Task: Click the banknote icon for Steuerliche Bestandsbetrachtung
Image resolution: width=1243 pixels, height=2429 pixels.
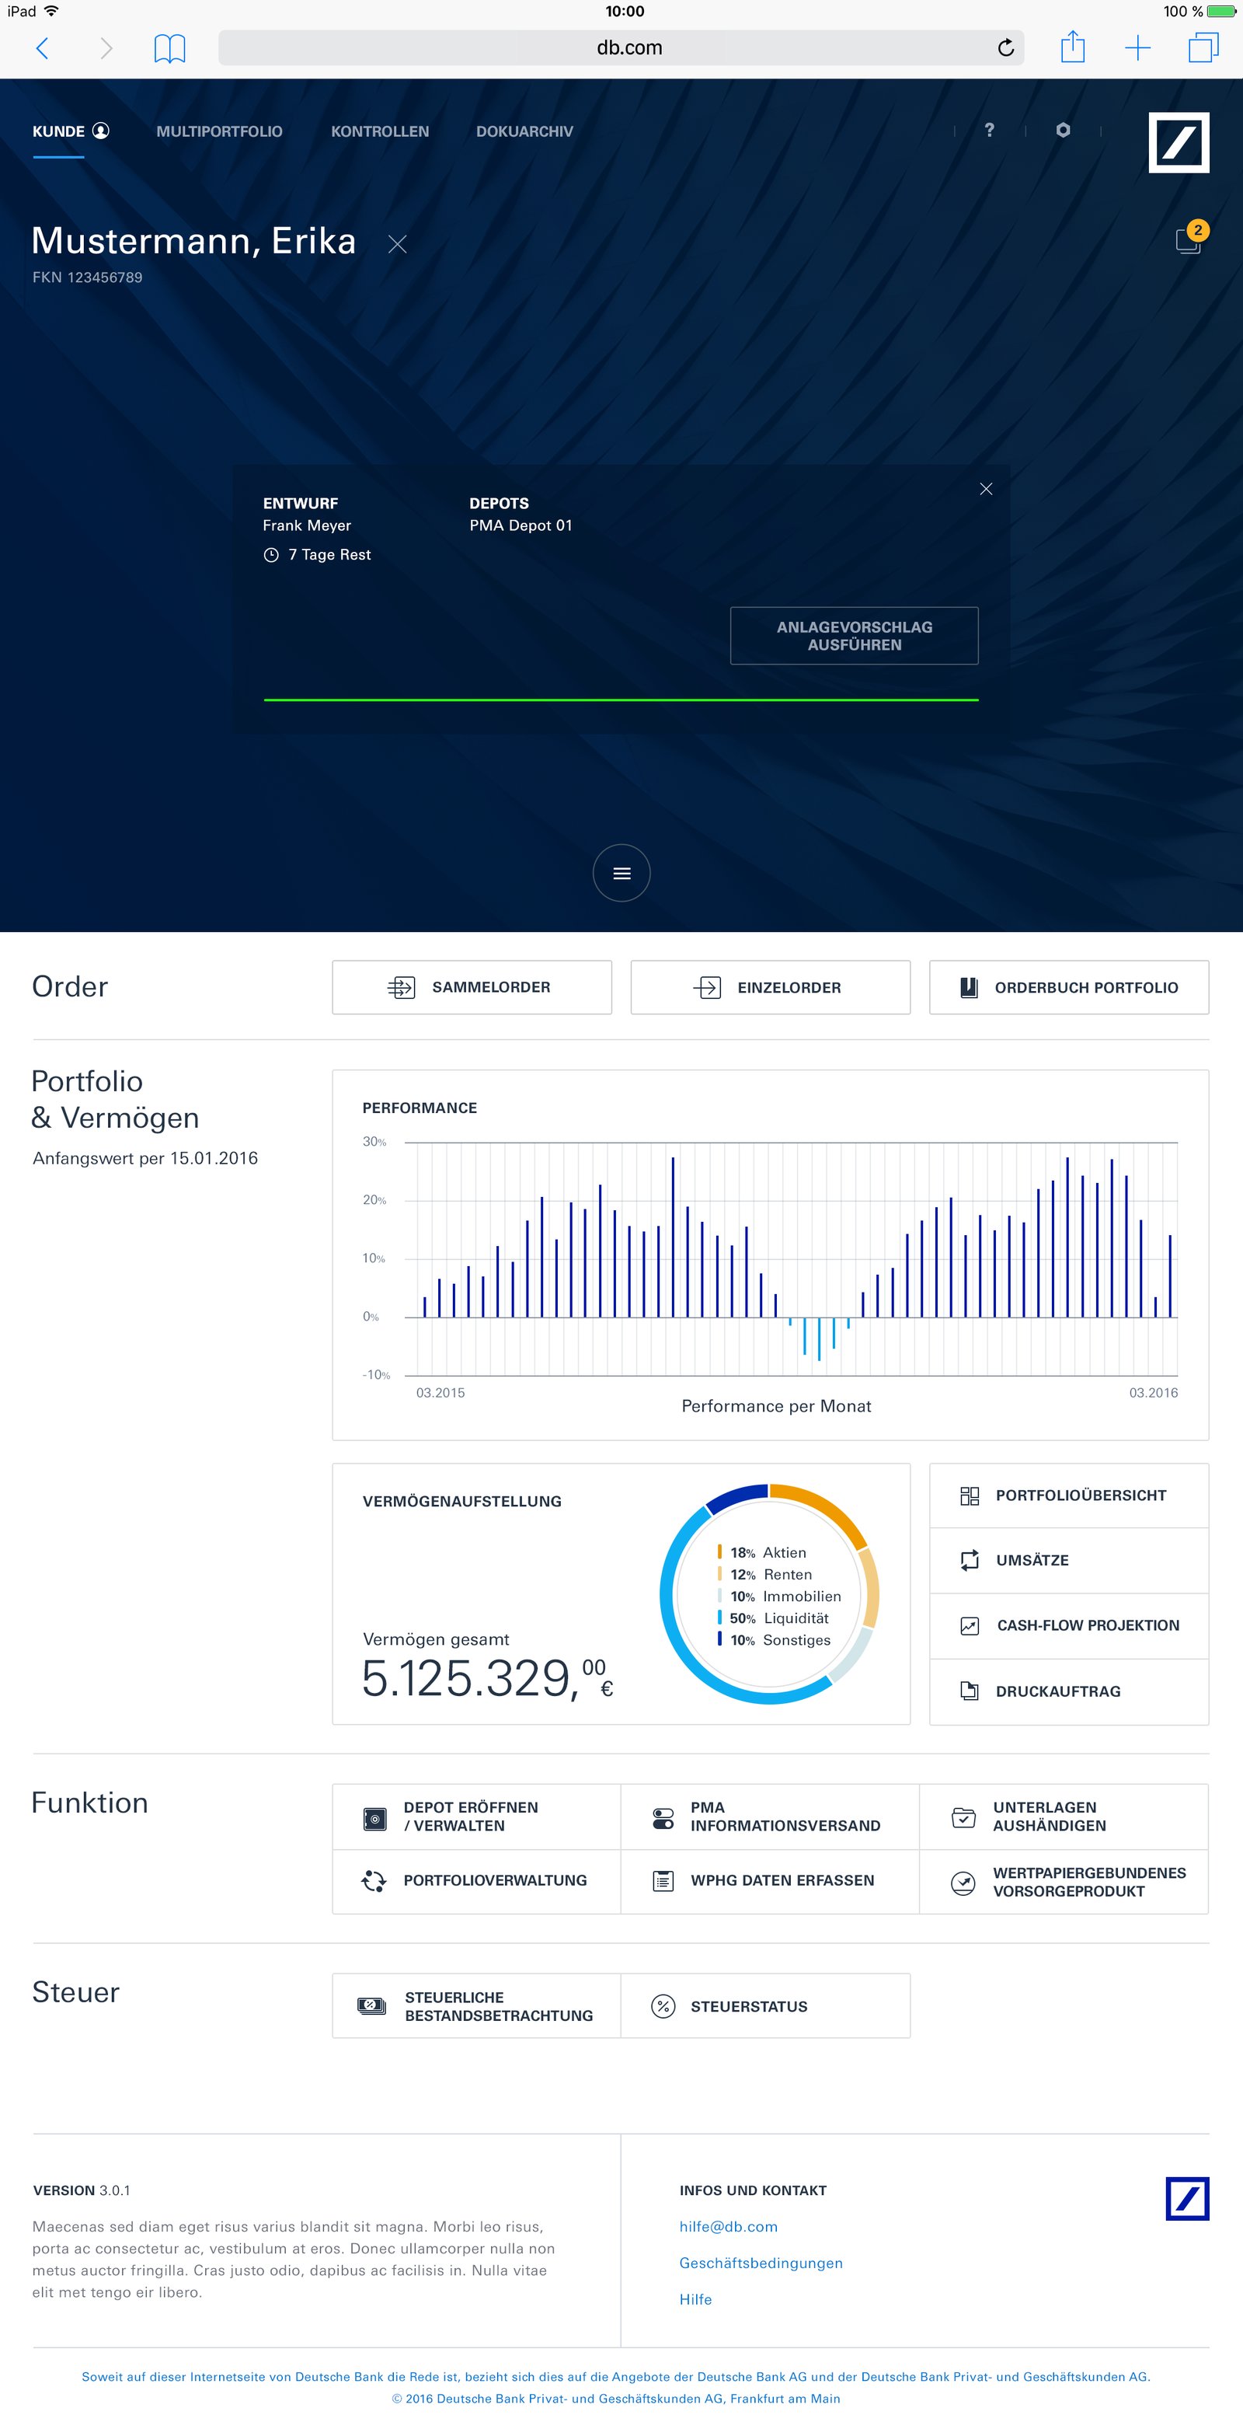Action: tap(372, 2005)
